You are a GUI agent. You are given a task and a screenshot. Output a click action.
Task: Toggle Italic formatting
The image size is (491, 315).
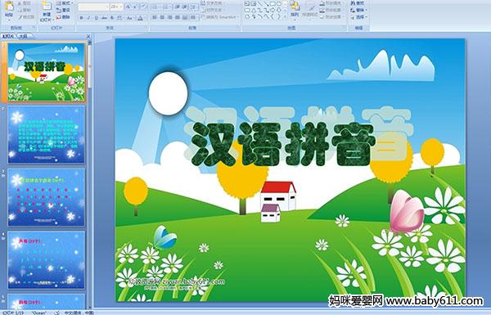coord(88,18)
